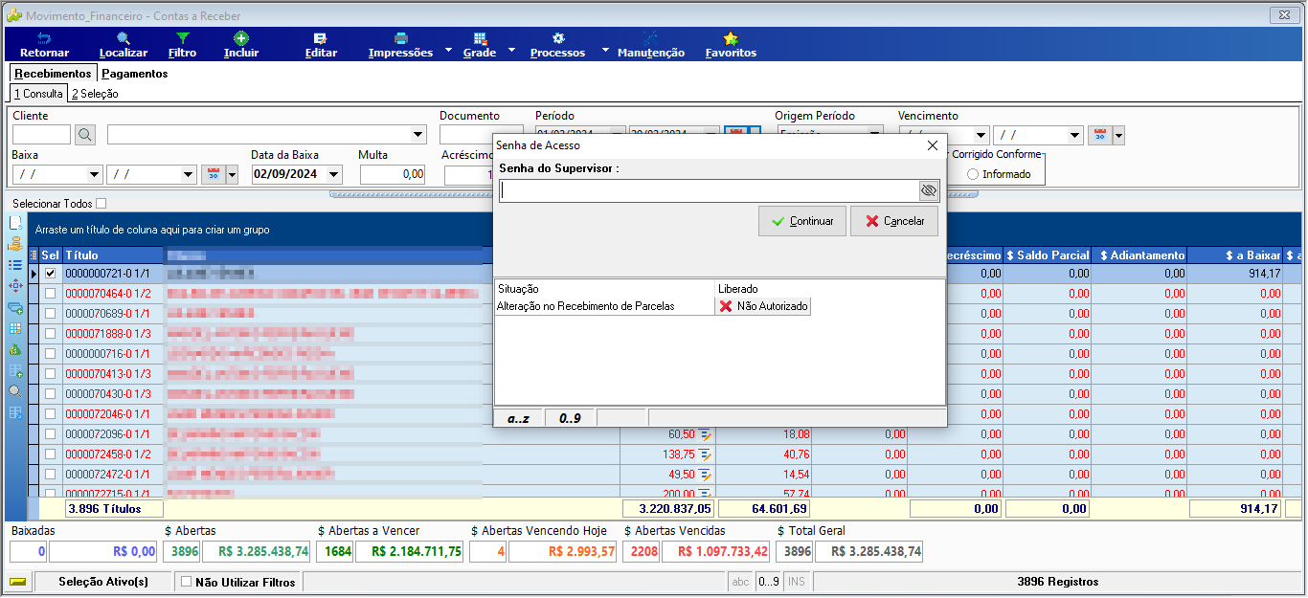This screenshot has height=598, width=1308.
Task: Click the Senha do Supervisor input field
Action: click(710, 191)
